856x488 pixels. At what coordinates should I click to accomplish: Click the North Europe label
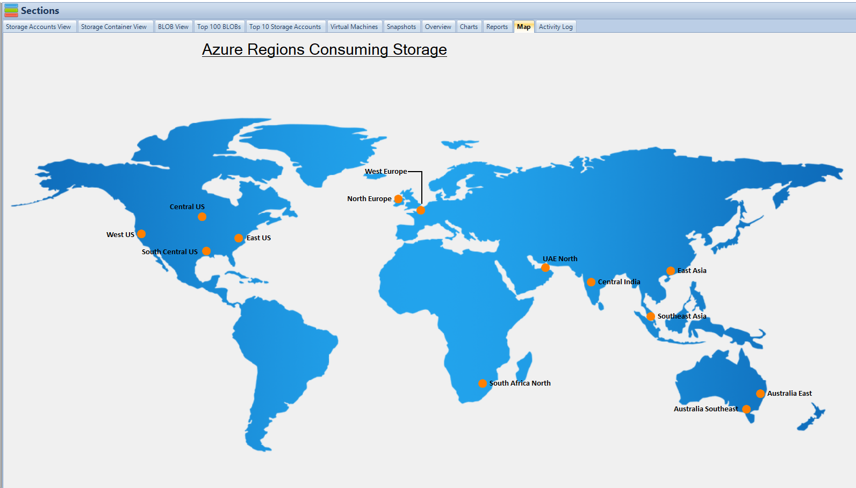coord(369,199)
